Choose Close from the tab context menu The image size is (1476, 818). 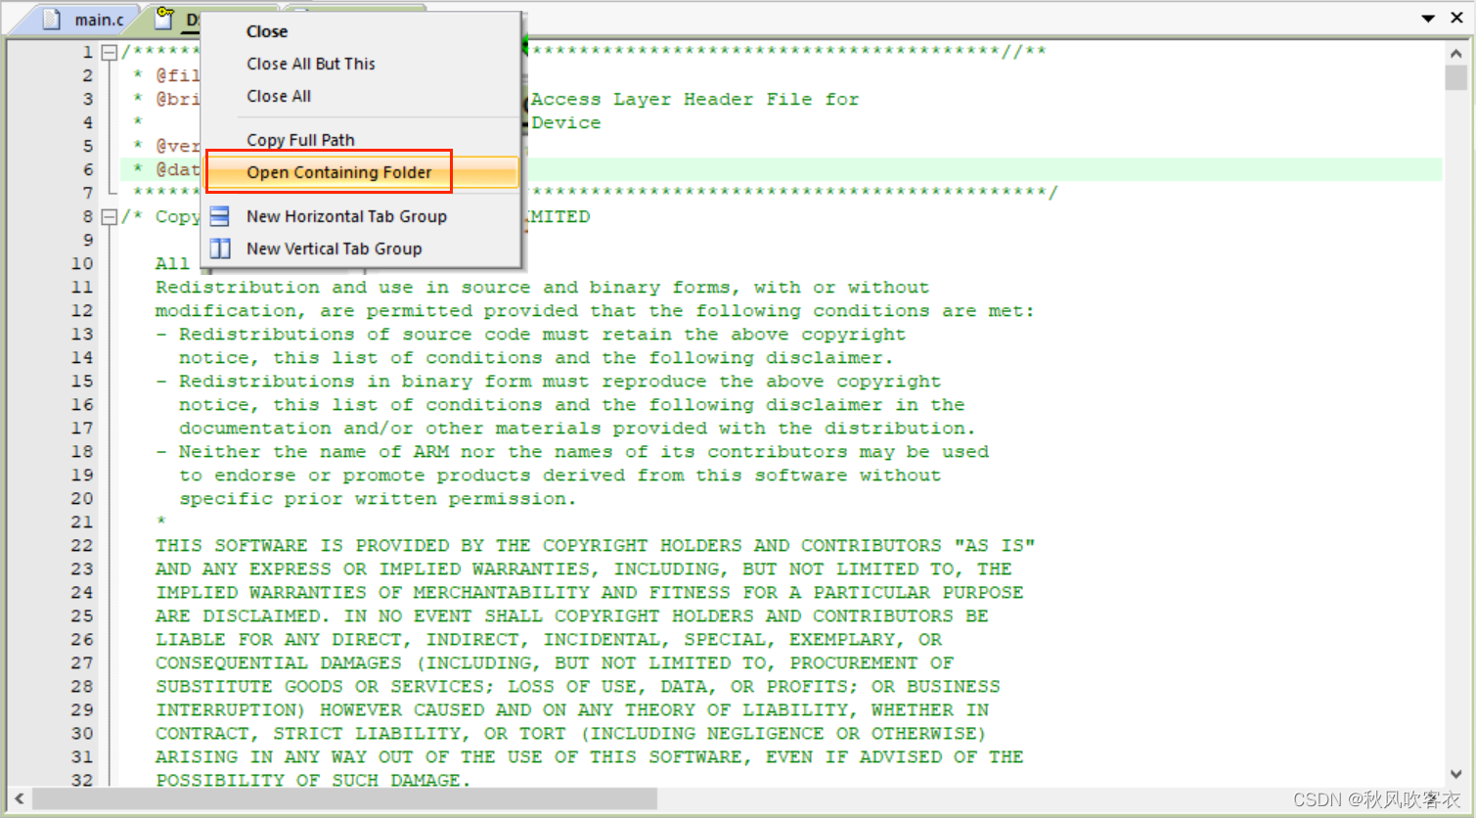tap(267, 31)
